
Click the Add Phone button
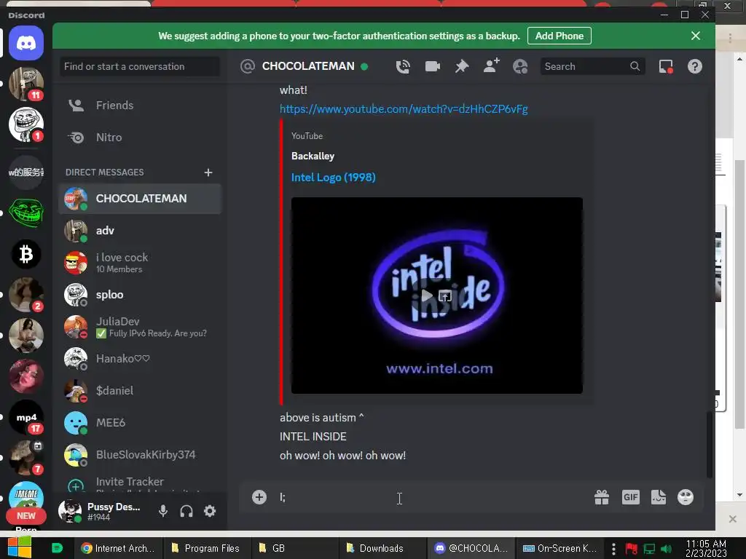pos(559,36)
